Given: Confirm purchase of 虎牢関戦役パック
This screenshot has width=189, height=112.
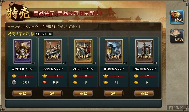Looking at the screenshot, I should pos(144,93).
